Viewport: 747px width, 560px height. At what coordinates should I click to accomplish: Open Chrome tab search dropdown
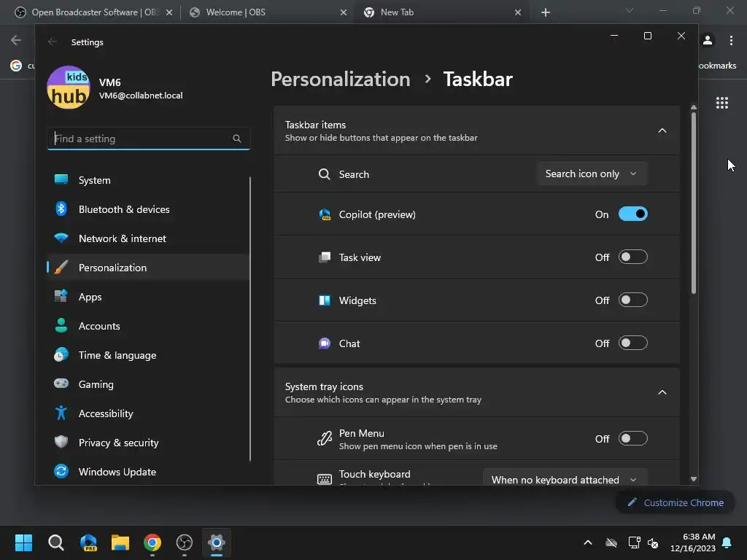click(630, 10)
